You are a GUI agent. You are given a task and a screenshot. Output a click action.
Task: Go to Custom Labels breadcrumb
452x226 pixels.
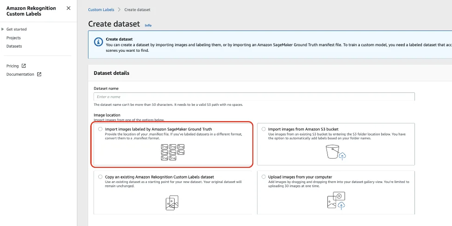pyautogui.click(x=101, y=10)
